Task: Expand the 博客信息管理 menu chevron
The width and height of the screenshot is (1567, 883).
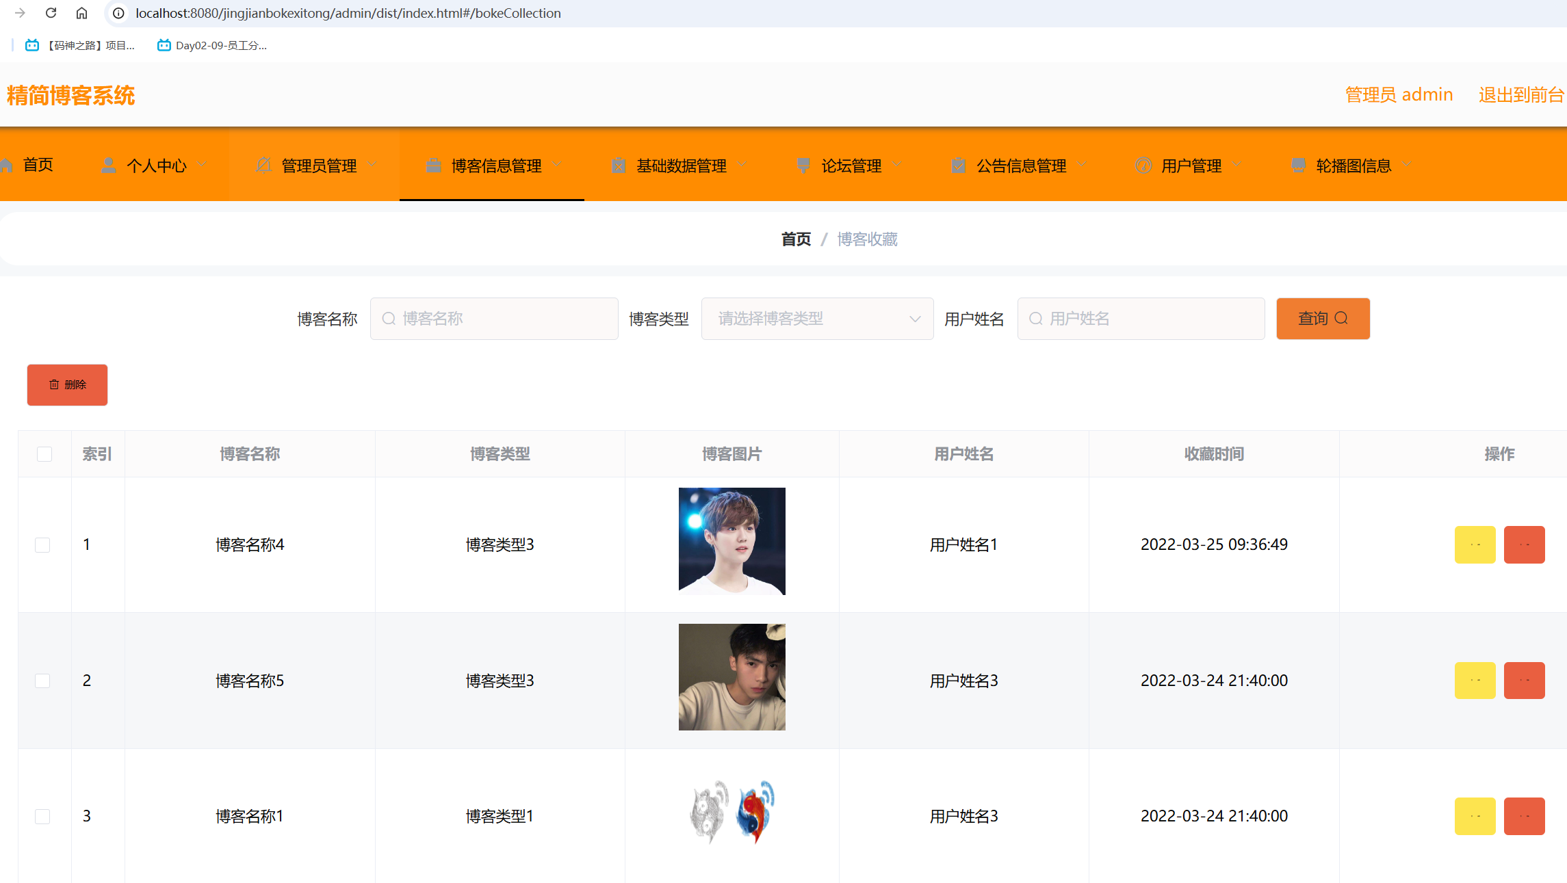Action: click(557, 164)
